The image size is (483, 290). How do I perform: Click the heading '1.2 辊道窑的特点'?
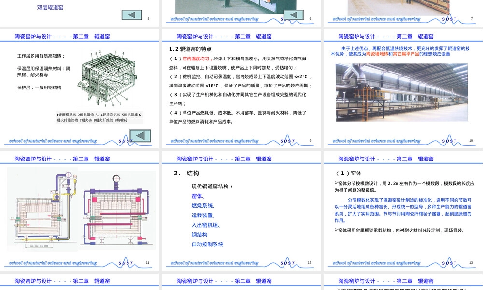[x=190, y=49]
